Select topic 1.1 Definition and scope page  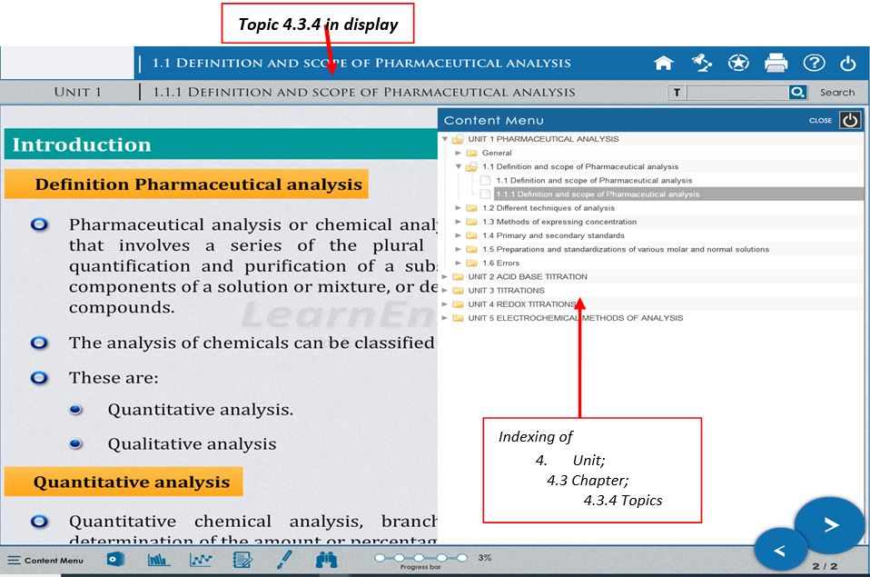(593, 180)
